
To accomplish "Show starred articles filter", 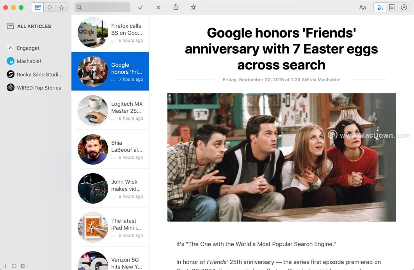I will (x=61, y=7).
